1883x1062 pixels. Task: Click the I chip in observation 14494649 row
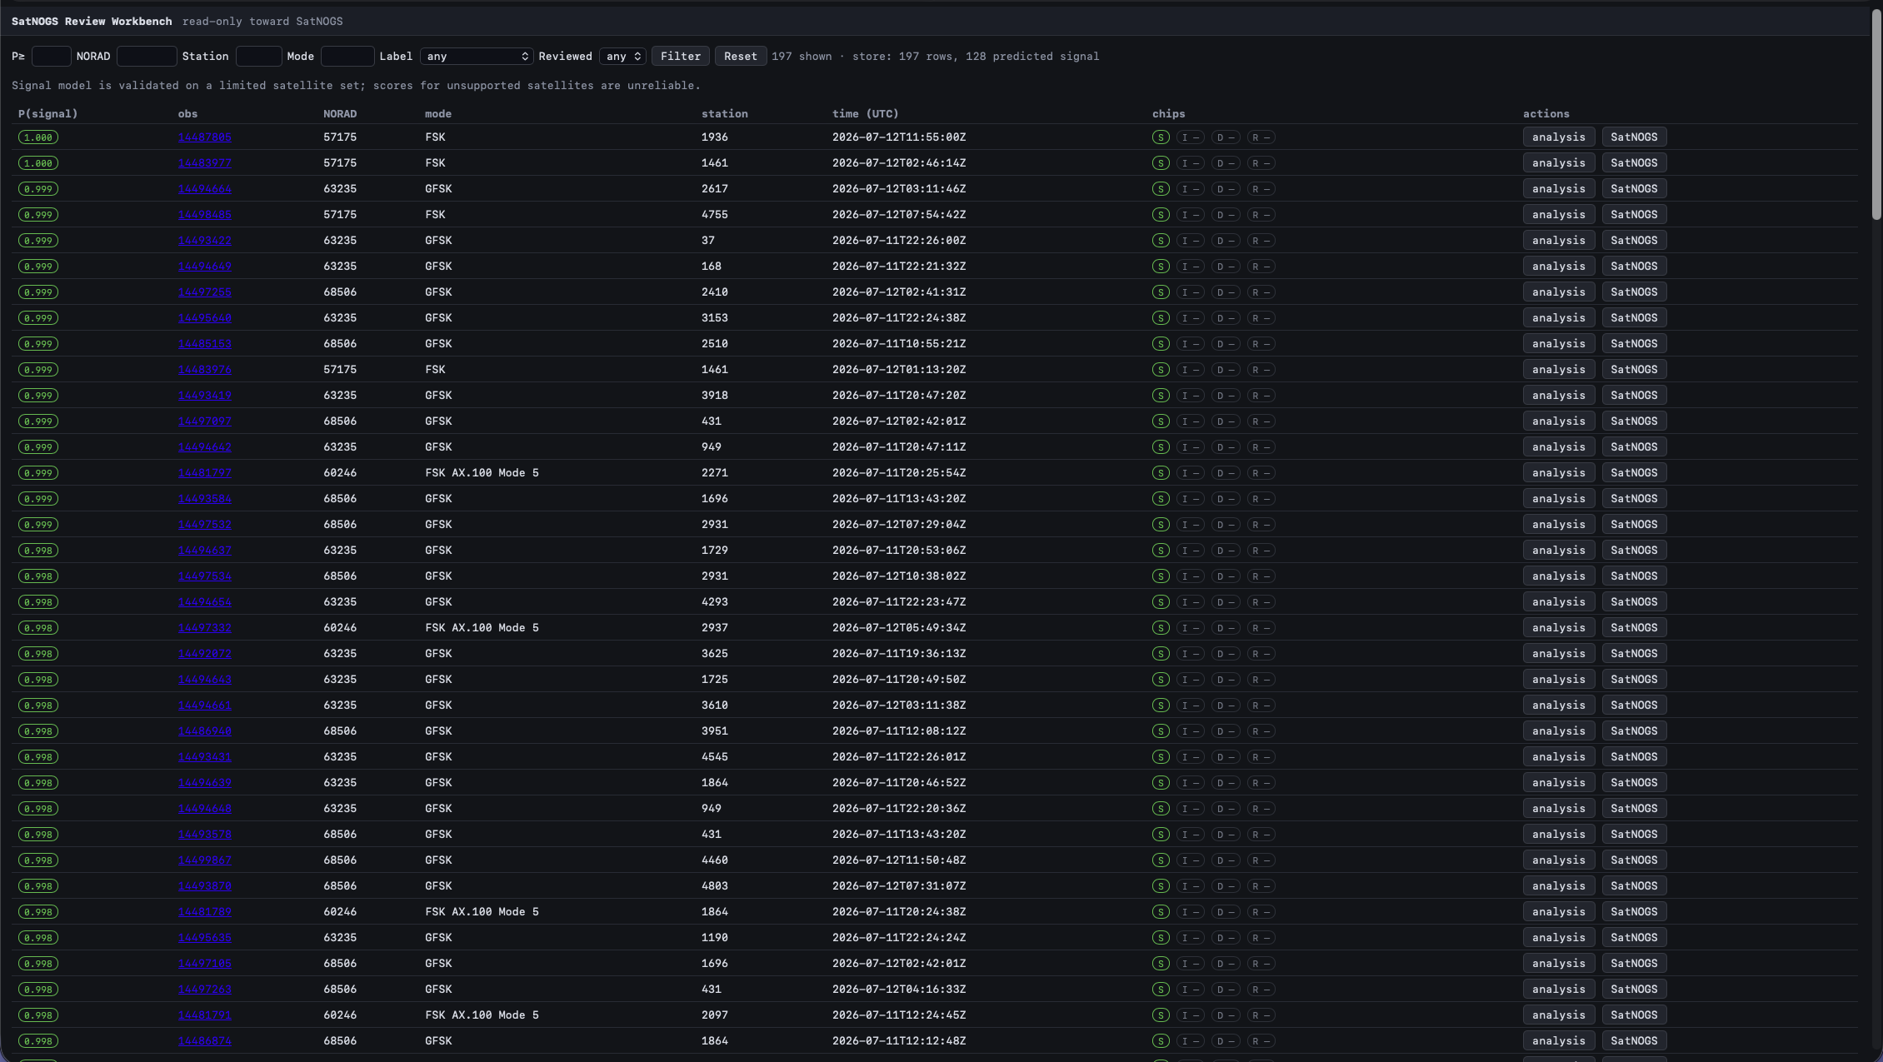[x=1190, y=267]
